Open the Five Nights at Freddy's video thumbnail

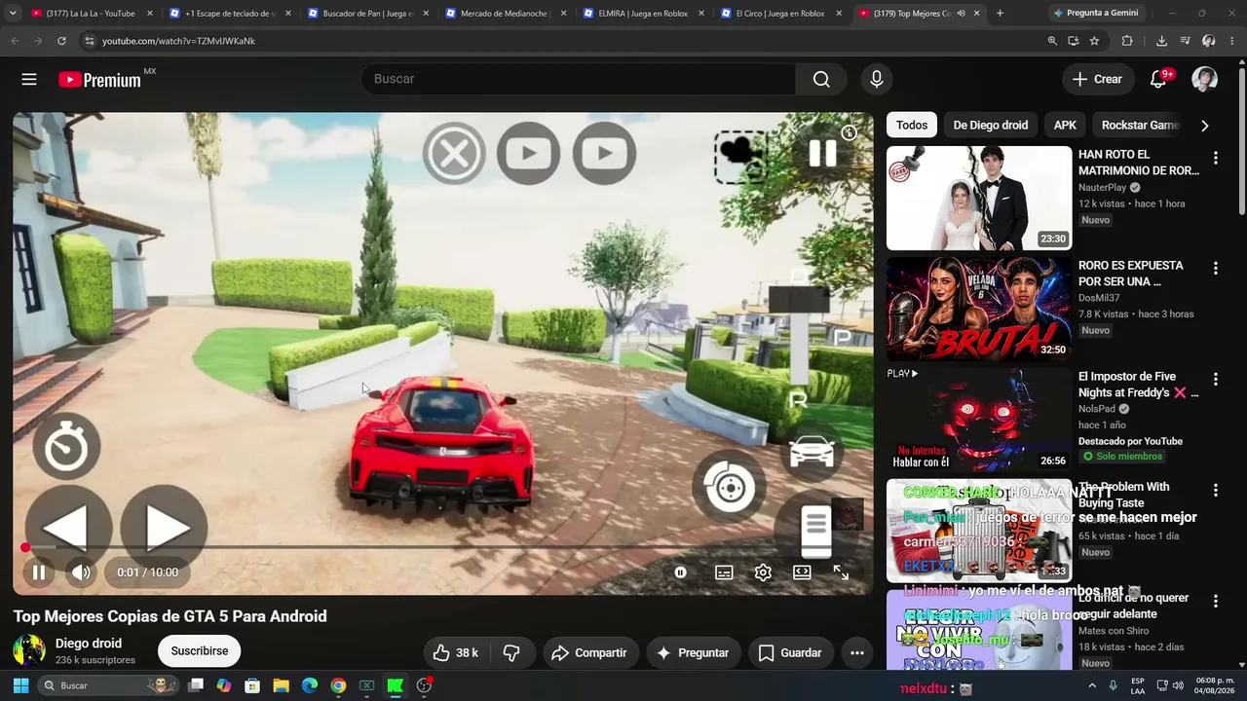(x=979, y=421)
